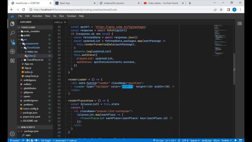Open the Explorer view in activity bar
The image size is (252, 142).
click(12, 24)
